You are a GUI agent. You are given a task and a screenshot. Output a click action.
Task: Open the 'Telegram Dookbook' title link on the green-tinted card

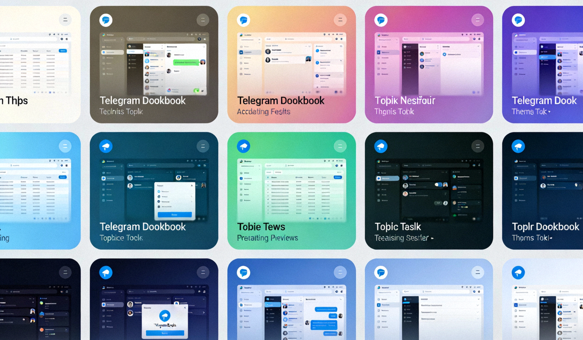pyautogui.click(x=142, y=227)
